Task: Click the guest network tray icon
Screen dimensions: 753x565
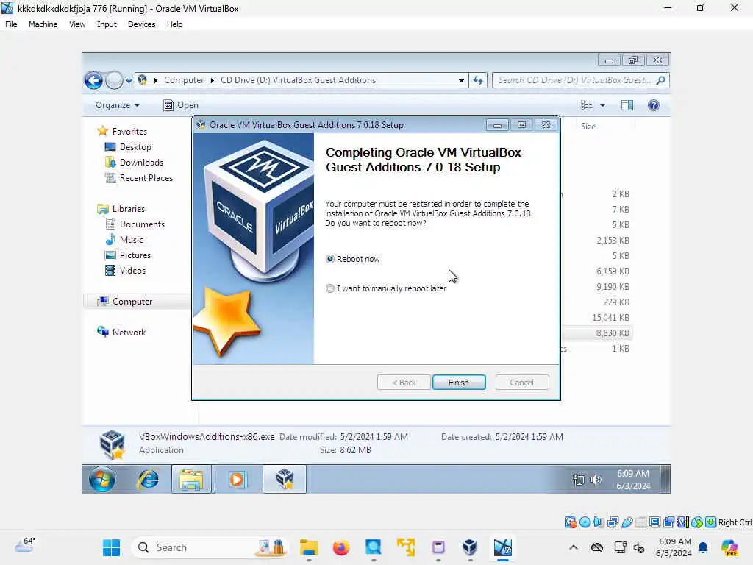Action: click(579, 480)
